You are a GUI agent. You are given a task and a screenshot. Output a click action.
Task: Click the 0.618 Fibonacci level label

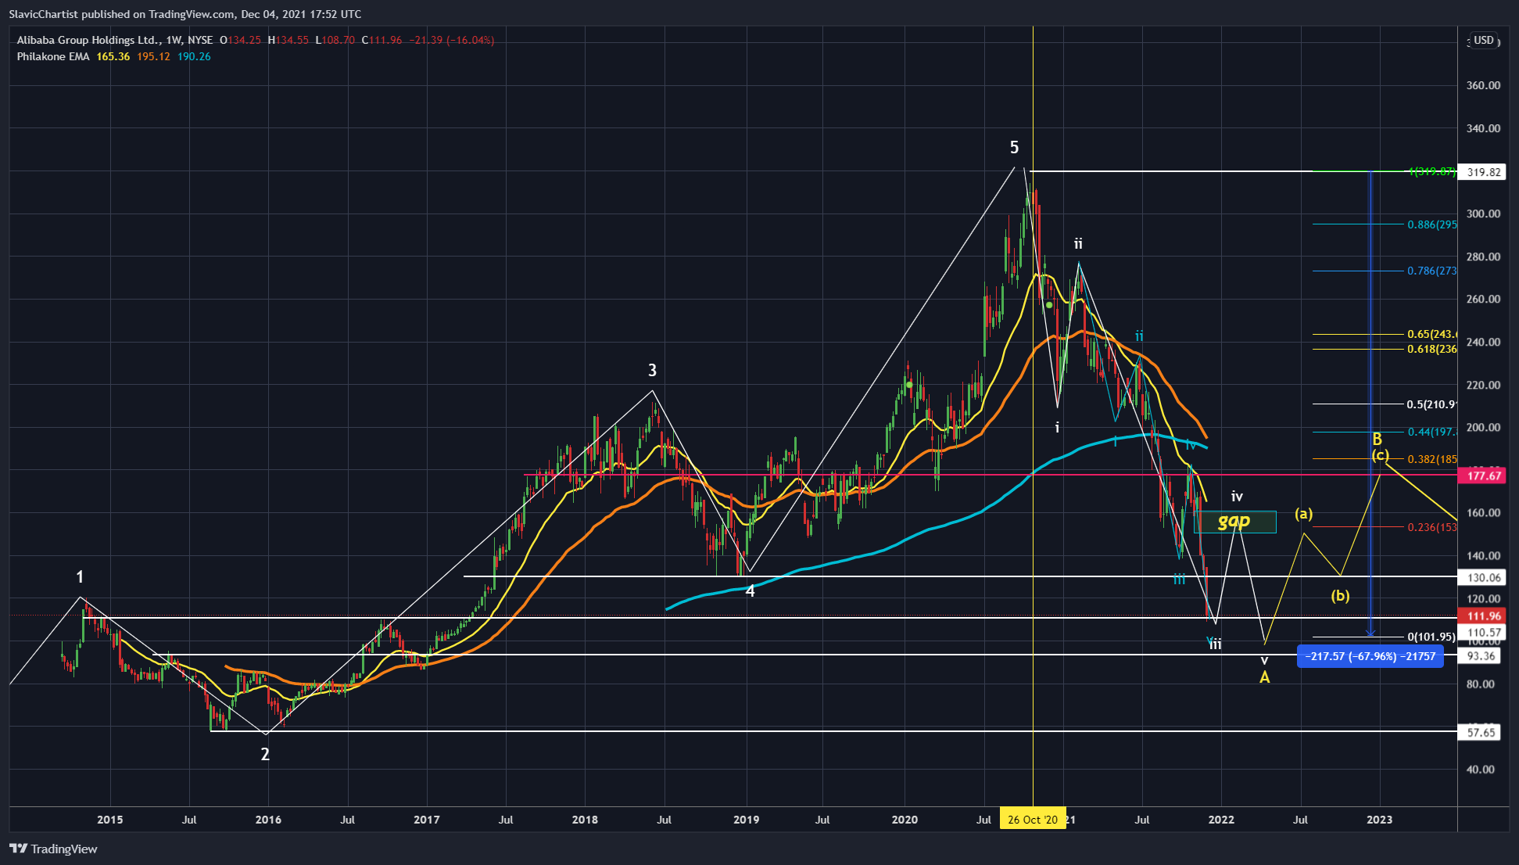pos(1432,349)
